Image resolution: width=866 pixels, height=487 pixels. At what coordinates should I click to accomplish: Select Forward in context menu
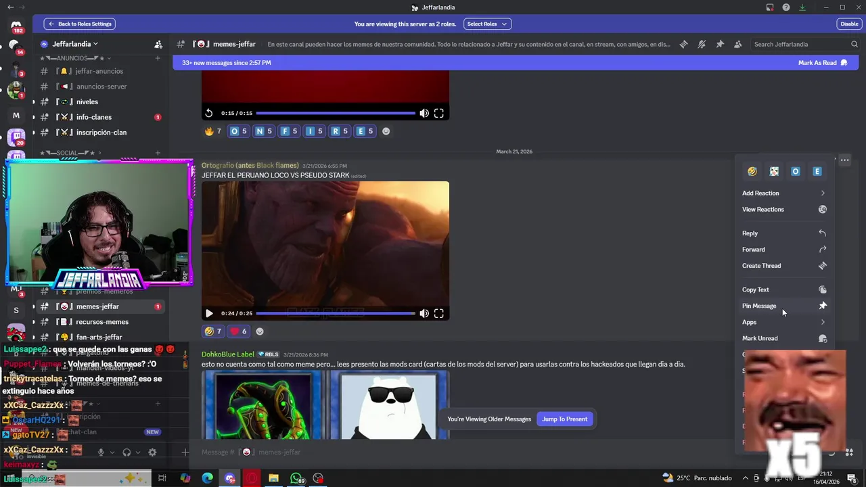[x=784, y=250]
